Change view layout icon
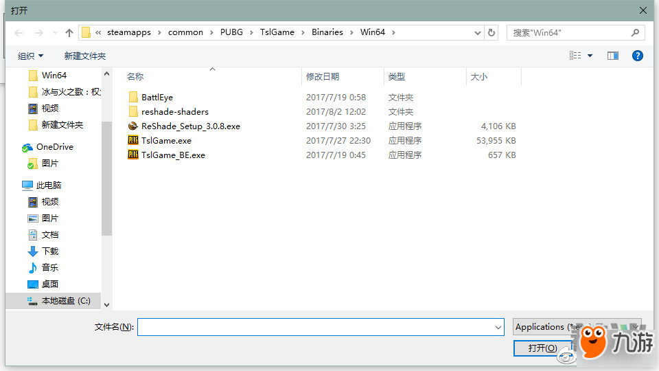 [575, 56]
